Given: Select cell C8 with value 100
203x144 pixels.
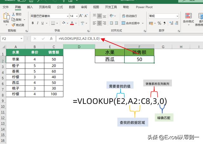Looking at the screenshot, I should coord(54,94).
